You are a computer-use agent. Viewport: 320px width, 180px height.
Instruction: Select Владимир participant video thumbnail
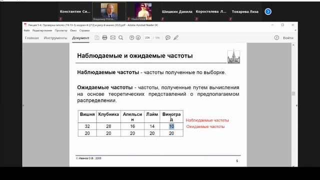pos(109,11)
